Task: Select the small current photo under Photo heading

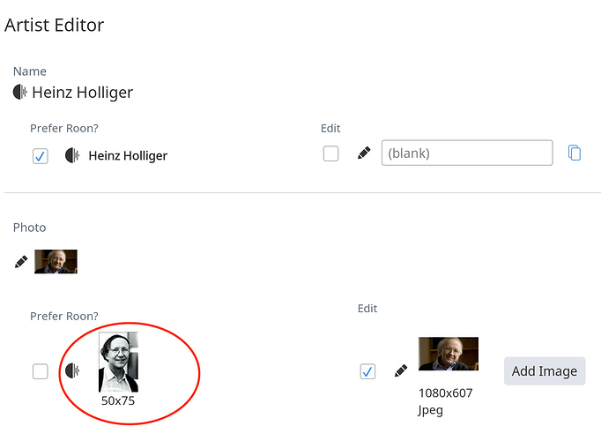Action: pos(56,262)
